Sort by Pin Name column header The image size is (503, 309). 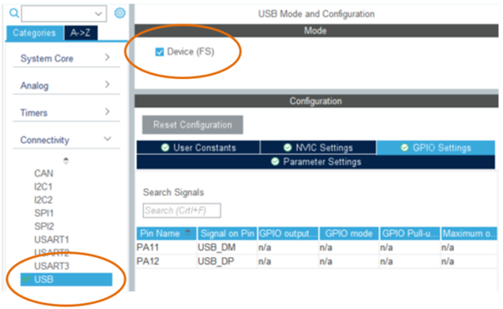(167, 233)
